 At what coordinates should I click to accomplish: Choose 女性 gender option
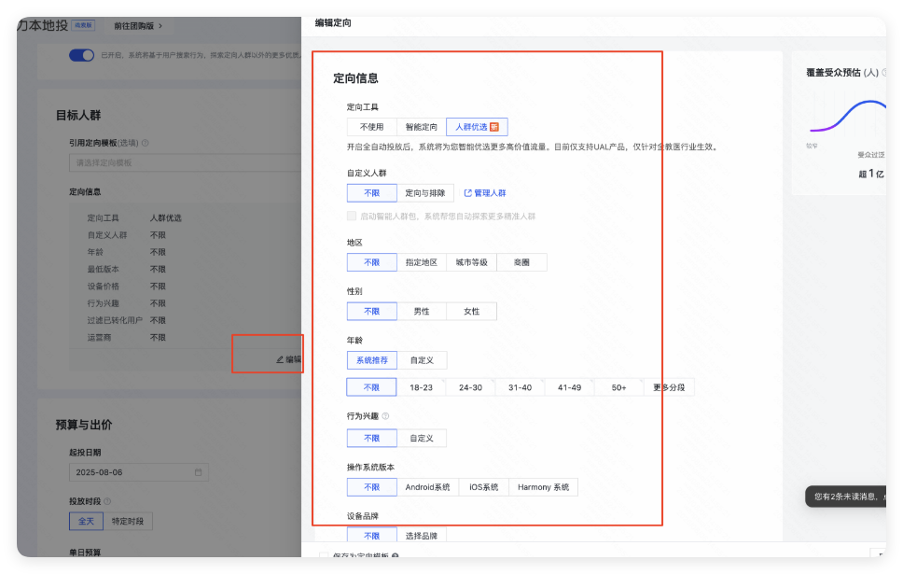point(471,311)
